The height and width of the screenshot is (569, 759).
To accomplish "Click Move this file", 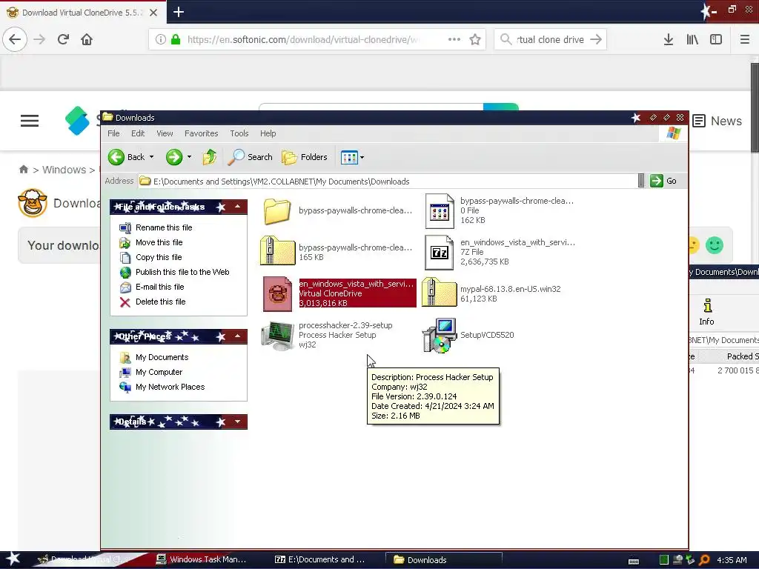I will [159, 242].
